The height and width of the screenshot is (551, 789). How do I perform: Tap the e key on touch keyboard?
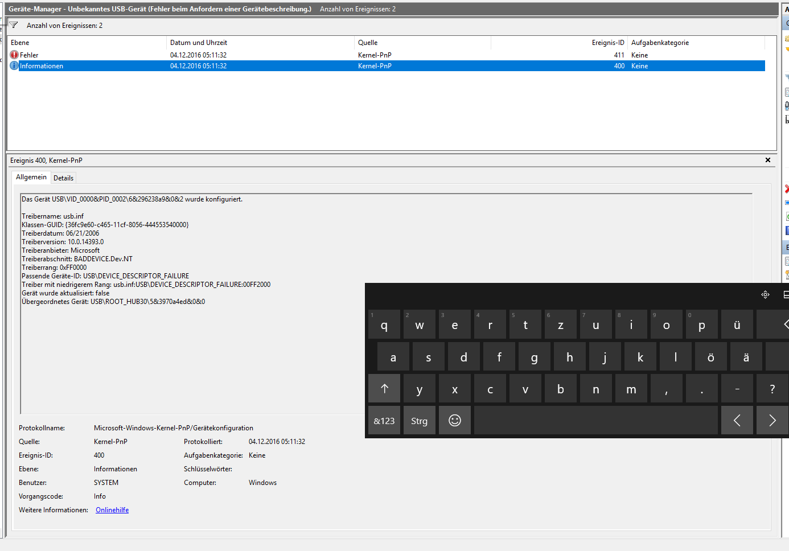click(x=455, y=324)
